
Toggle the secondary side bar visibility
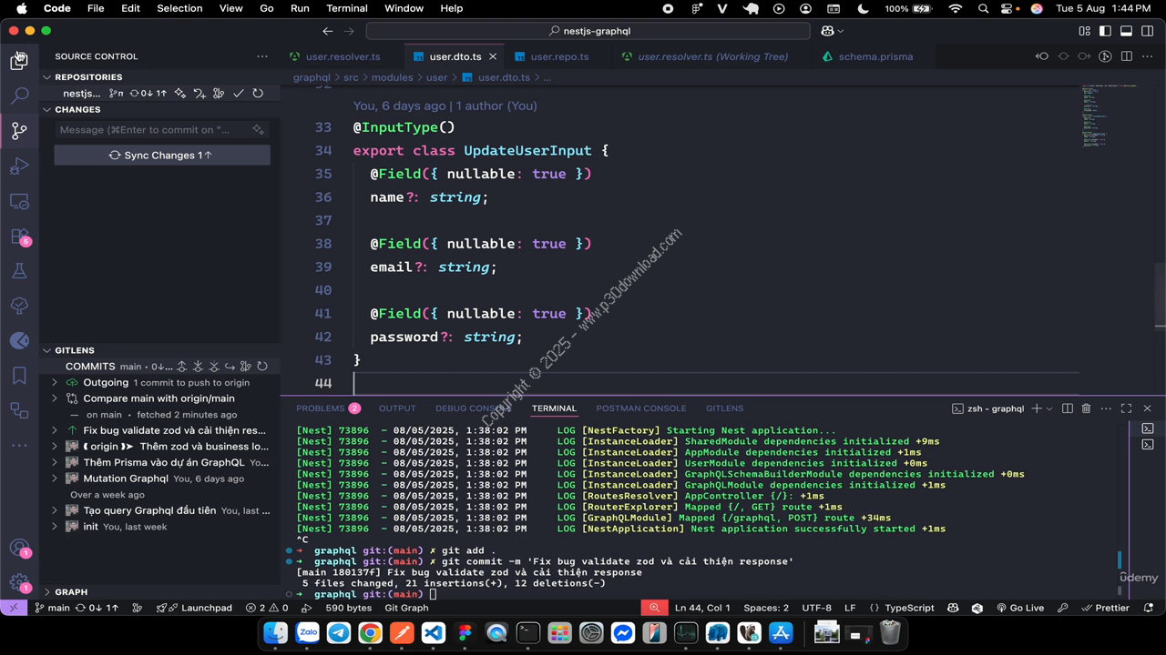[x=1147, y=31]
